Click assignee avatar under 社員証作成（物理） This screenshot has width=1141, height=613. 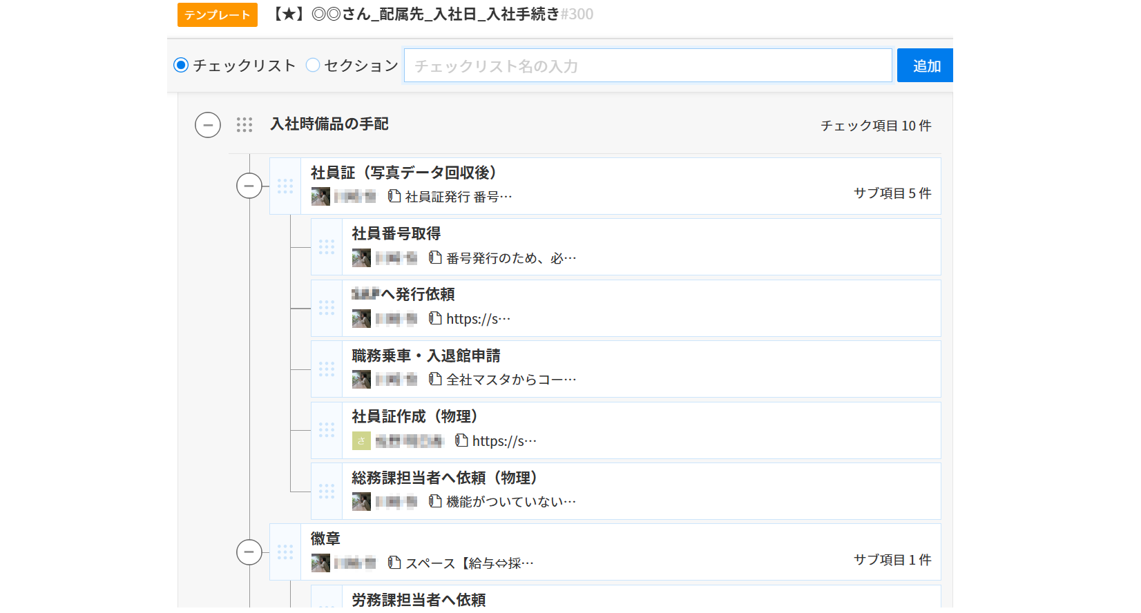(361, 440)
